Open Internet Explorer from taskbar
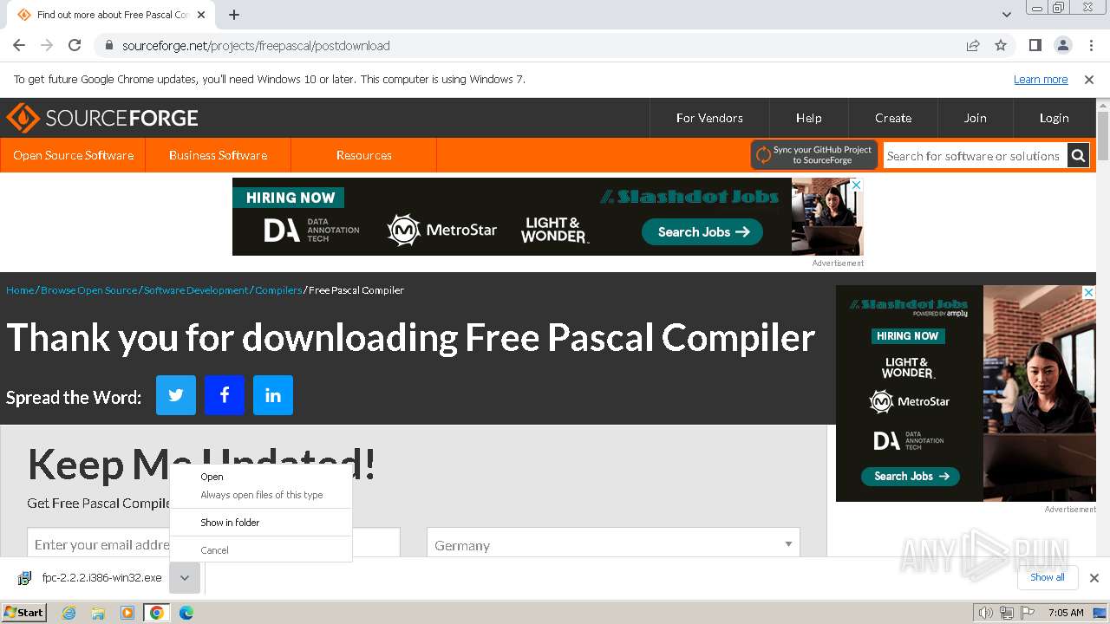The image size is (1110, 624). pos(69,613)
